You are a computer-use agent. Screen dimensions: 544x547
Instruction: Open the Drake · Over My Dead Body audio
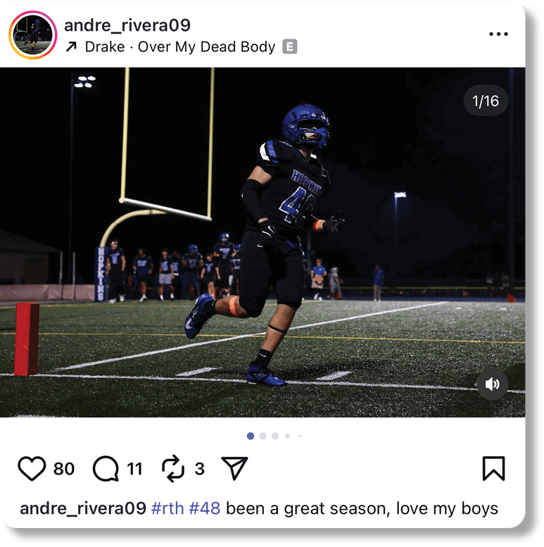[x=180, y=46]
